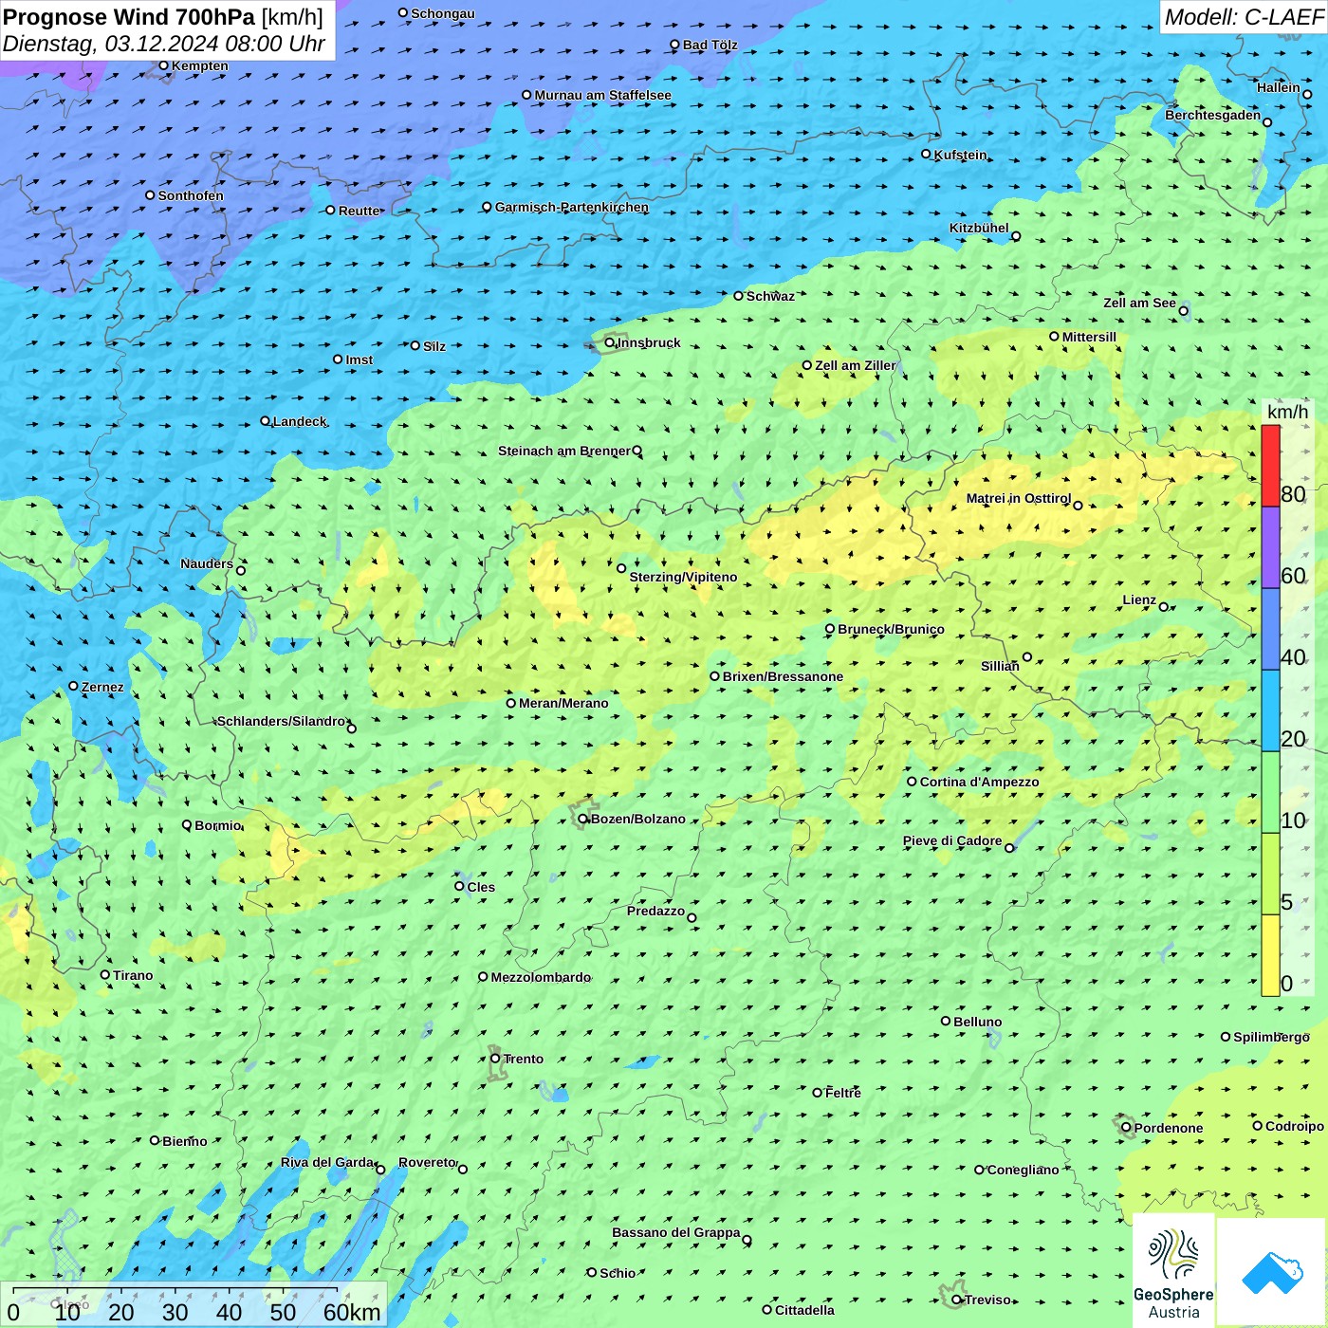Select the Meran/Merano location marker
1328x1328 pixels.
click(x=511, y=703)
